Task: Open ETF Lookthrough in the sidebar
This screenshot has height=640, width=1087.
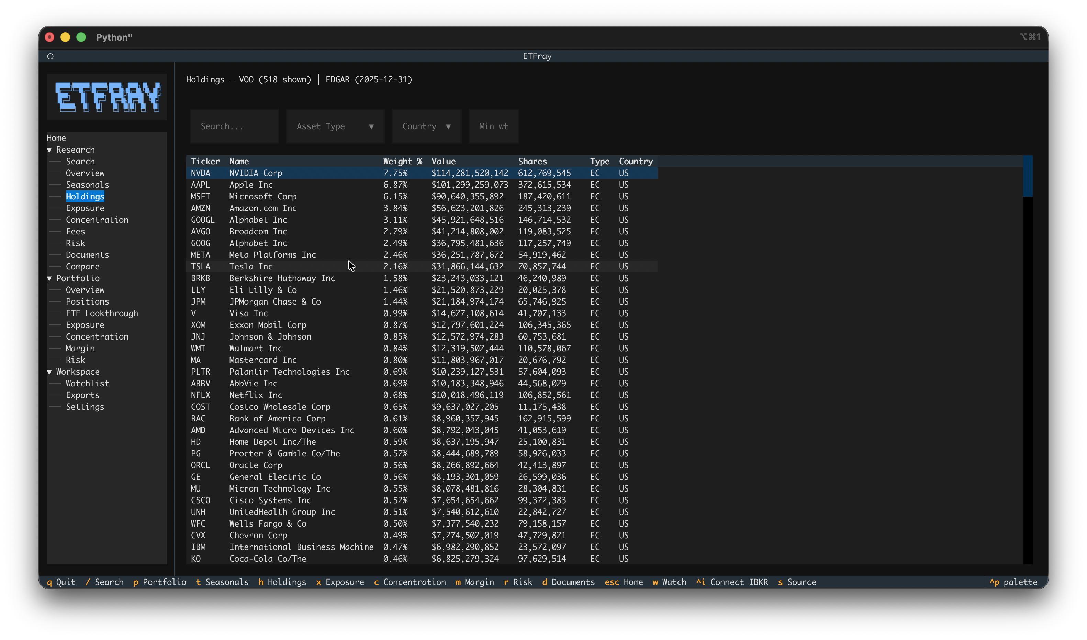Action: coord(102,313)
